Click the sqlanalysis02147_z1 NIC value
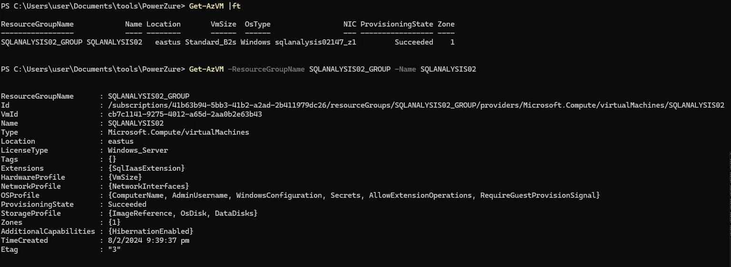 tap(315, 42)
